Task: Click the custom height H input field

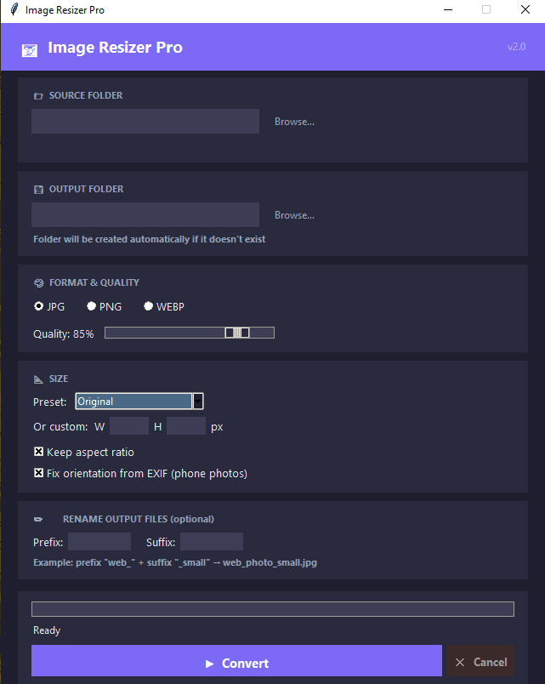Action: (x=186, y=425)
